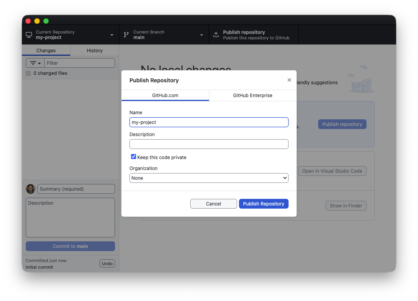Click the blue Publish Repository dialog button
418x301 pixels.
coord(264,204)
